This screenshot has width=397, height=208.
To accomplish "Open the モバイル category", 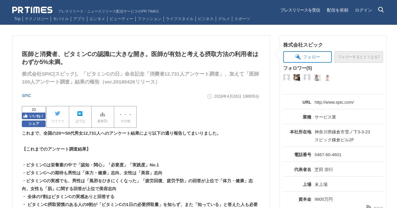I will 61,19.
